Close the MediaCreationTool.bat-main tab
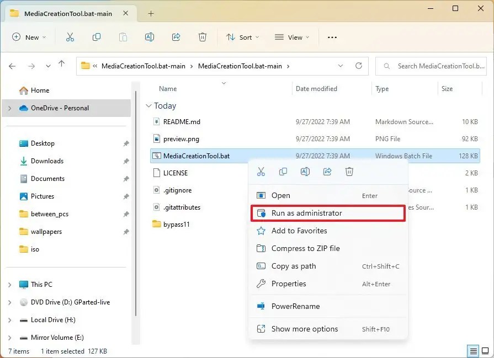 [125, 13]
